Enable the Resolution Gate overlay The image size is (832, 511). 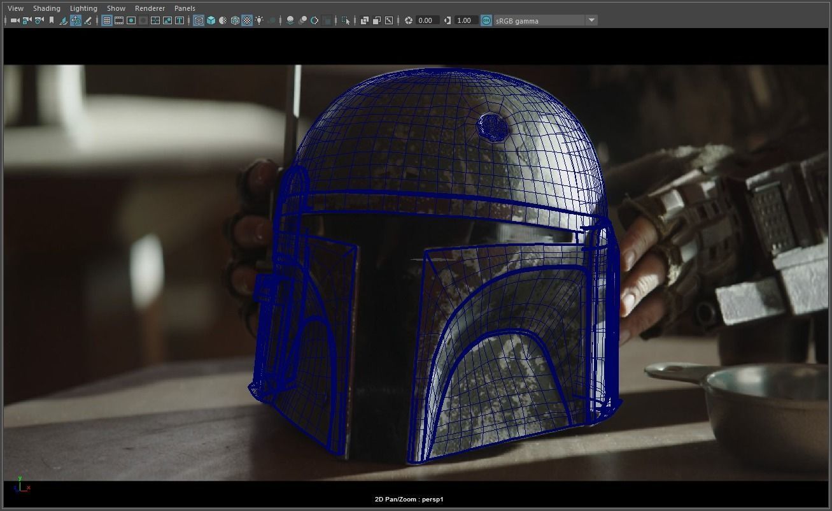131,20
